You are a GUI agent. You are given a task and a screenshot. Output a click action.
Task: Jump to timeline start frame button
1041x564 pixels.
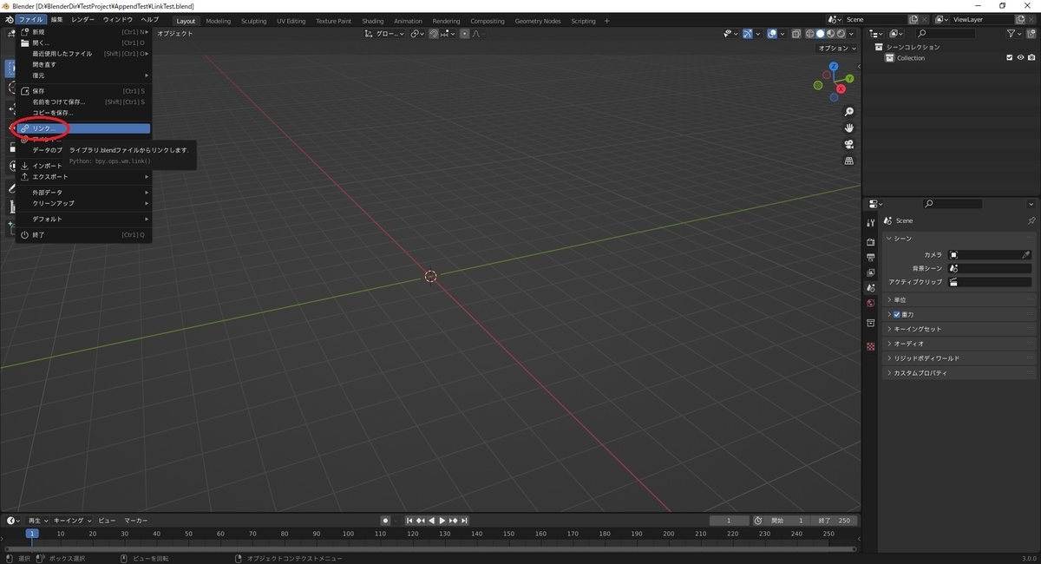point(410,521)
